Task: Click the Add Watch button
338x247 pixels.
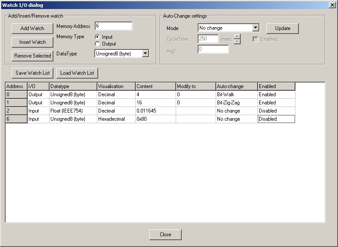Action: (33, 28)
